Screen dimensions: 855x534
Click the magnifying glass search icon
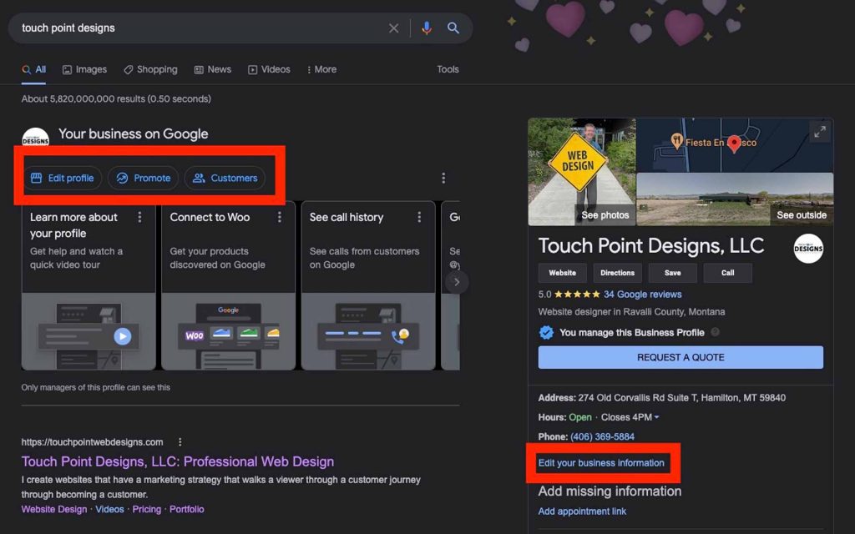coord(453,28)
